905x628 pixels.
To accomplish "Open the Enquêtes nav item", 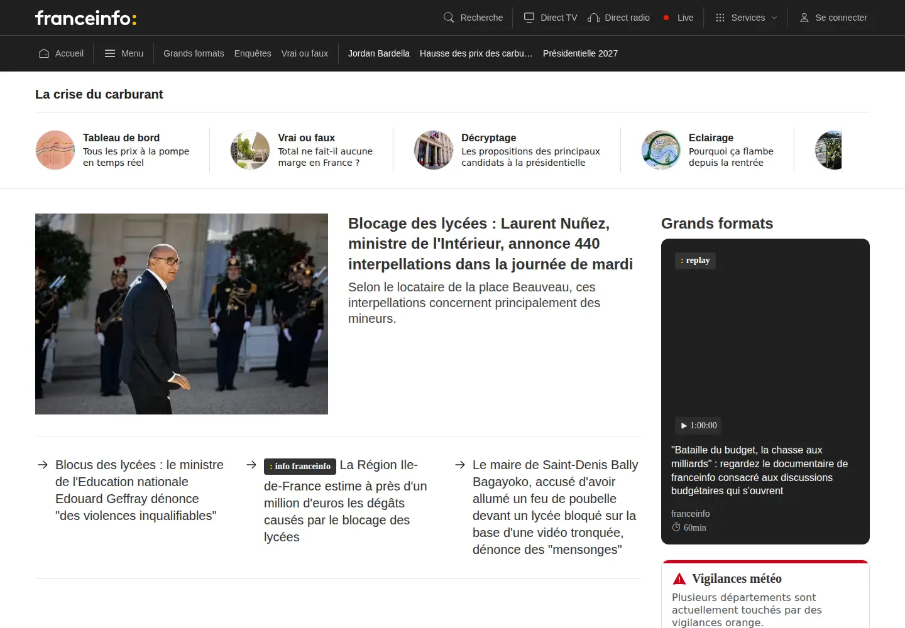I will pos(253,53).
